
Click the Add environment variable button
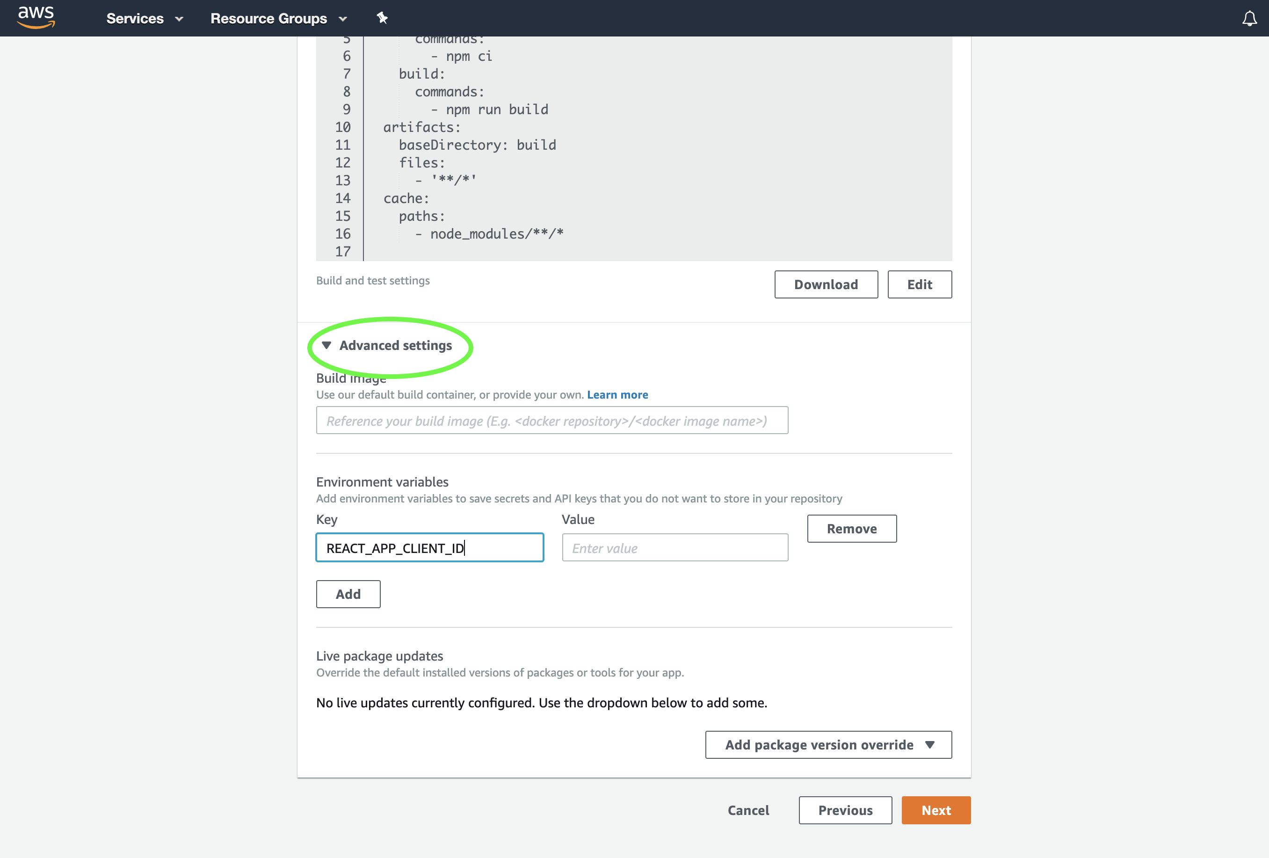coord(348,594)
